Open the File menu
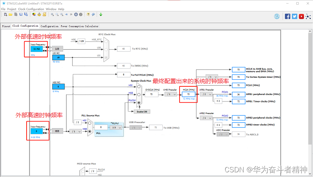Image resolution: width=313 pixels, height=177 pixels. [3, 9]
